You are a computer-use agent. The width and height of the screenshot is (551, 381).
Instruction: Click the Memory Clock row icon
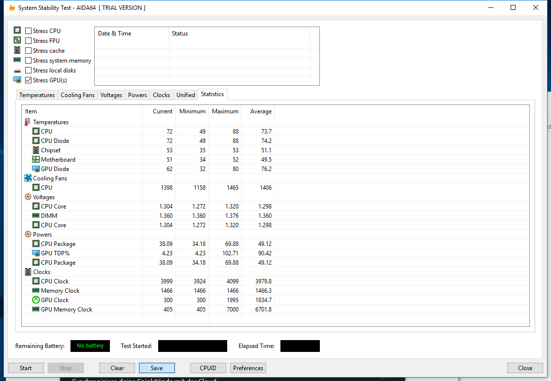click(x=36, y=290)
